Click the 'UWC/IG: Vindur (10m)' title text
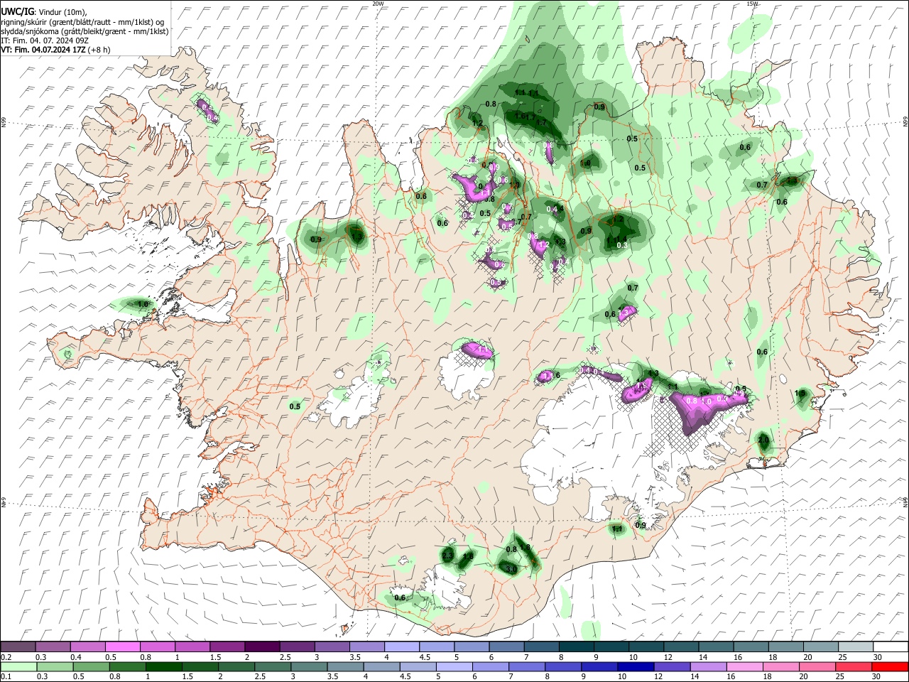Screen dimensions: 909x682 [x=43, y=11]
